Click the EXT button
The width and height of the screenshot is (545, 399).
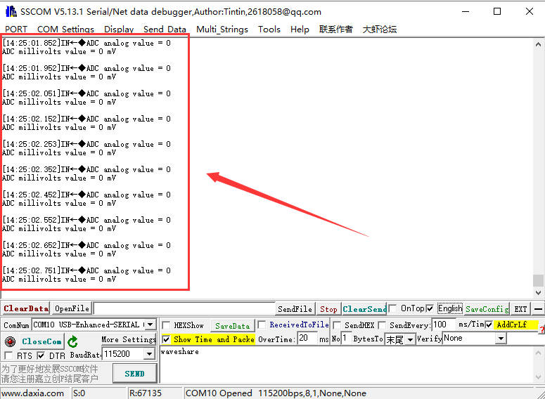(x=520, y=308)
